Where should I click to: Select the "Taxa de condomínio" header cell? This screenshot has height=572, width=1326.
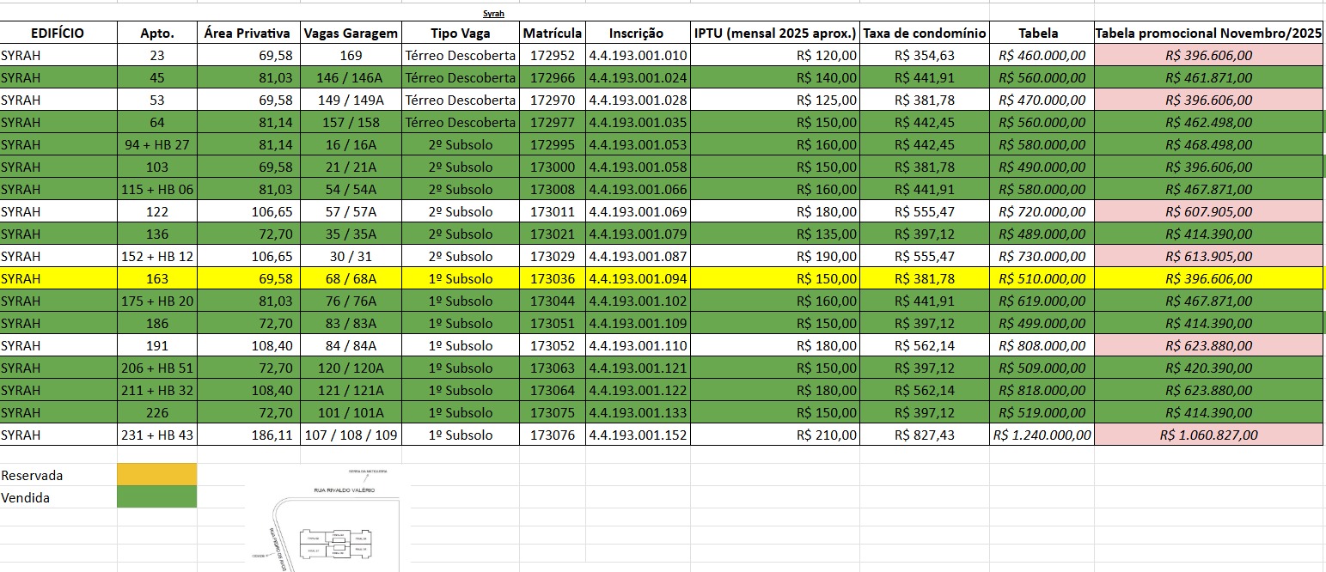coord(925,33)
